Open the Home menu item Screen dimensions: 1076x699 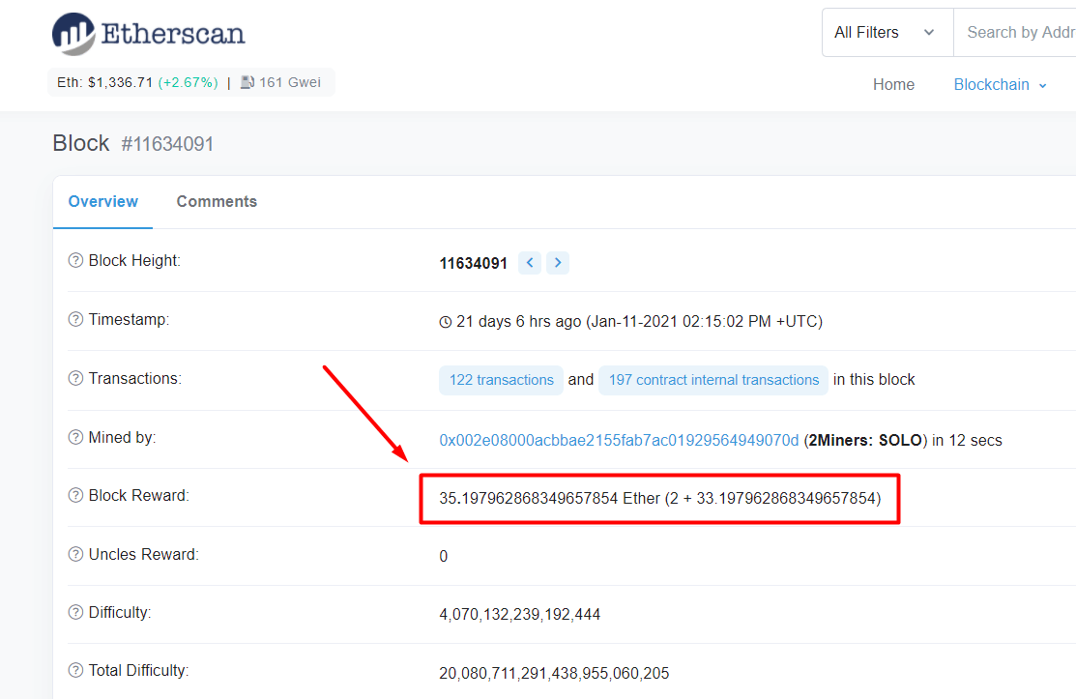[893, 85]
